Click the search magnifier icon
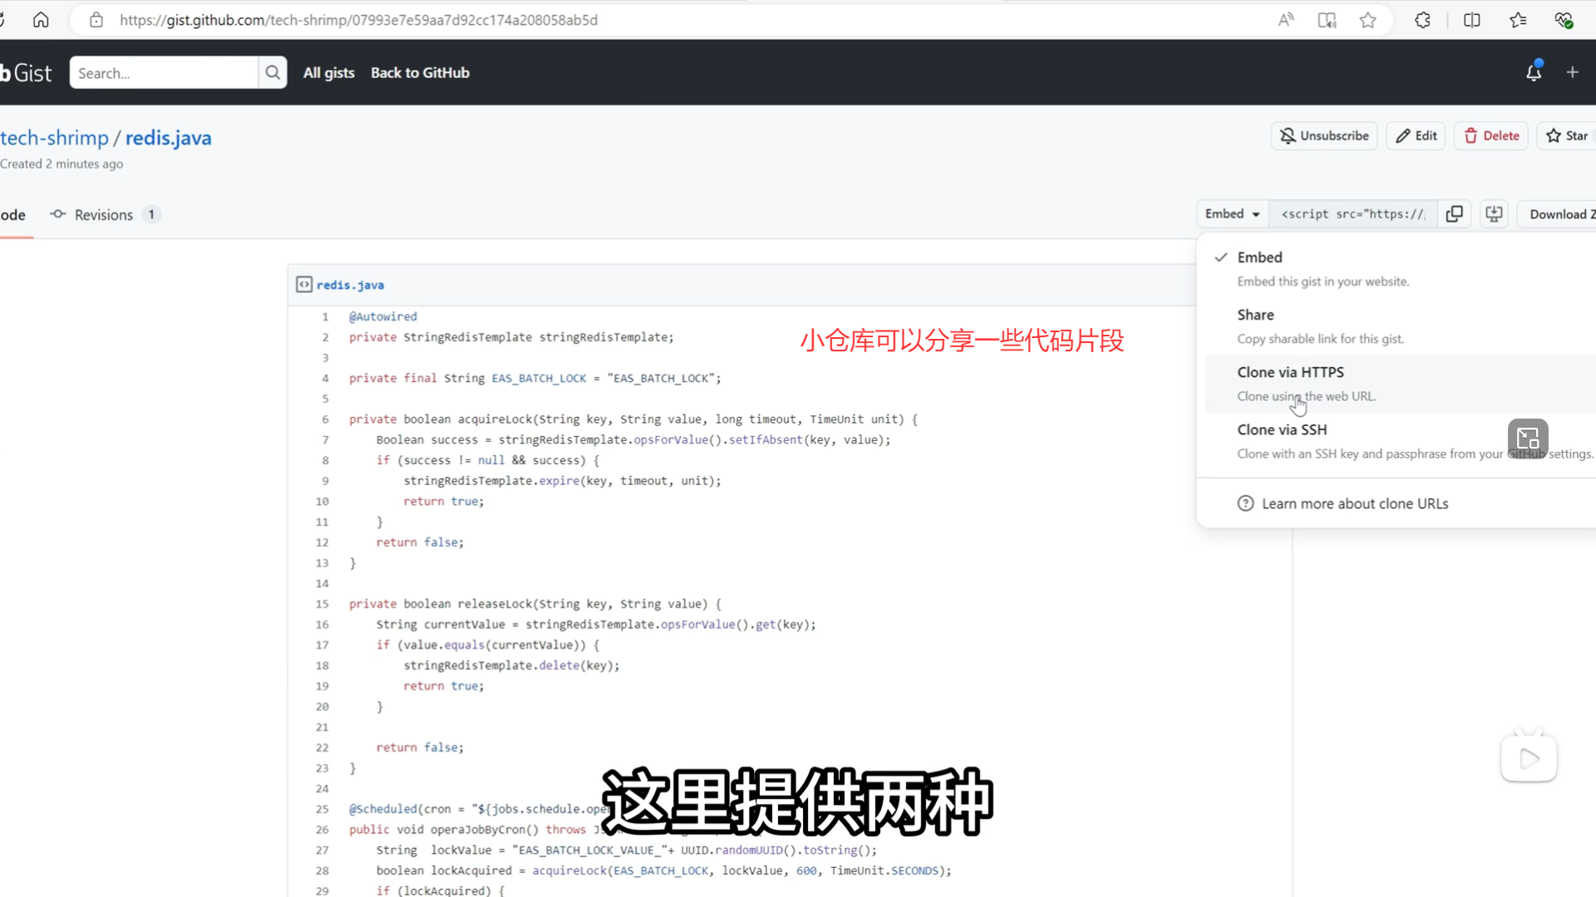This screenshot has height=897, width=1596. [273, 73]
